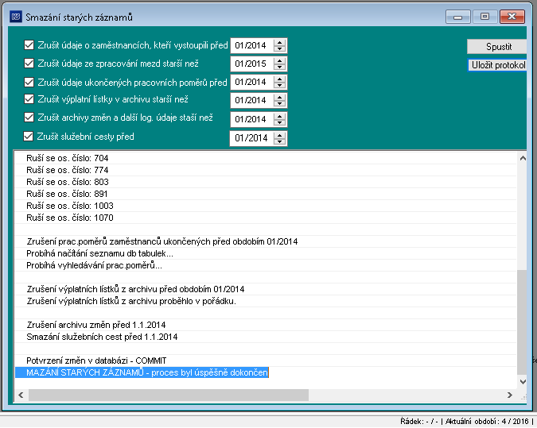537x428 pixels.
Task: Increase period for ended employment relations
Action: 280,79
